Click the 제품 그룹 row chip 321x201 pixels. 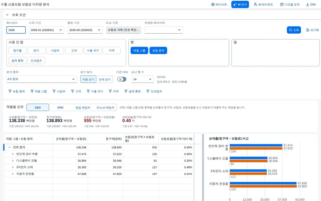point(139,51)
